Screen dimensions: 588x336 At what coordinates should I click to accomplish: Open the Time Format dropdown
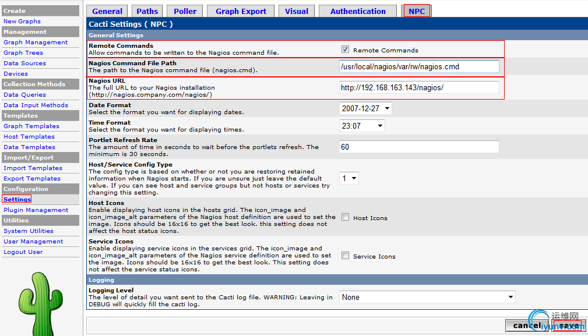pyautogui.click(x=362, y=126)
